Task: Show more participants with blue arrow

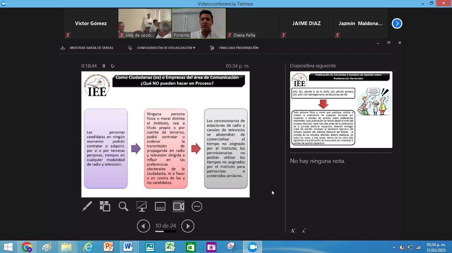Action: pos(397,23)
